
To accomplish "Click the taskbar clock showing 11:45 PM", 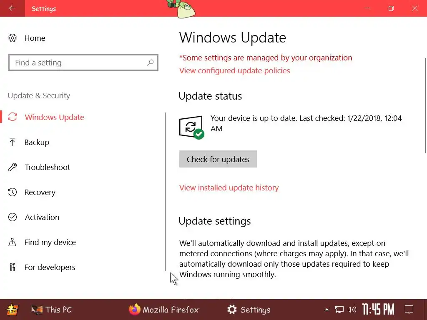I will pos(378,310).
